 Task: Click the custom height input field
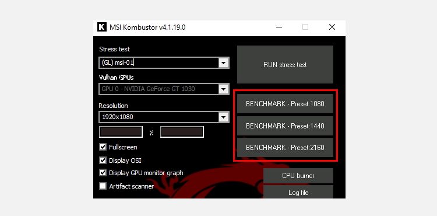tap(182, 132)
